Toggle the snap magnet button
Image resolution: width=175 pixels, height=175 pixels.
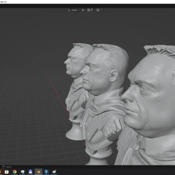88,10
